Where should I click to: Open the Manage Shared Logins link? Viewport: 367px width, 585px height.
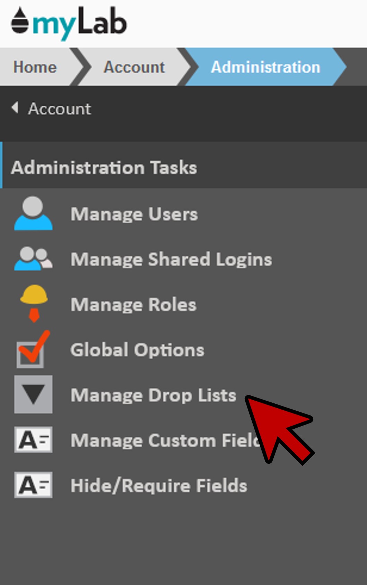pos(171,259)
